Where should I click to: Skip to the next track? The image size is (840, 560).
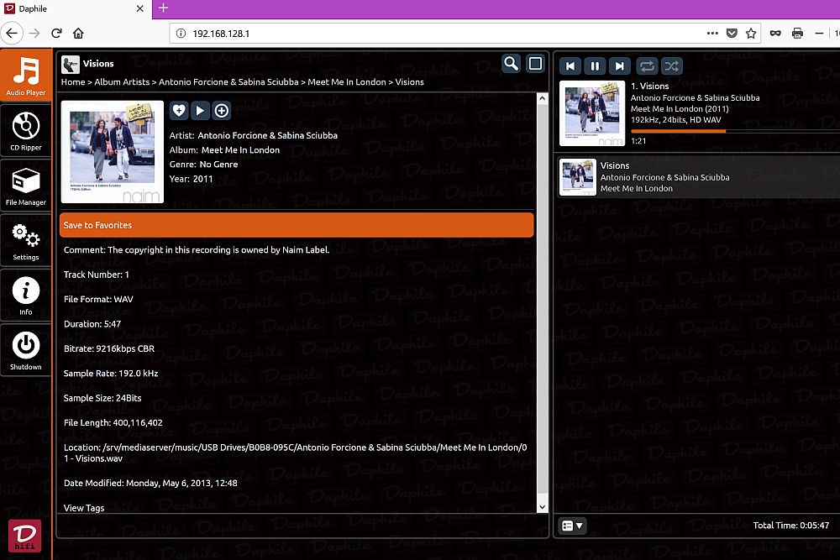click(619, 65)
